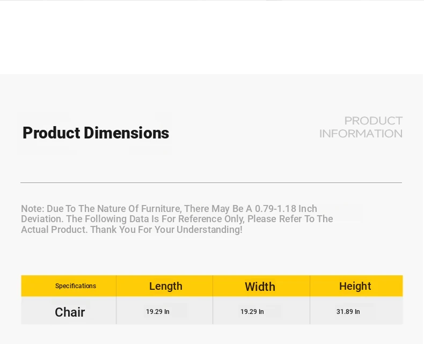Click the word INFORMATION in the right-hand label
Image resolution: width=424 pixels, height=344 pixels.
(361, 134)
